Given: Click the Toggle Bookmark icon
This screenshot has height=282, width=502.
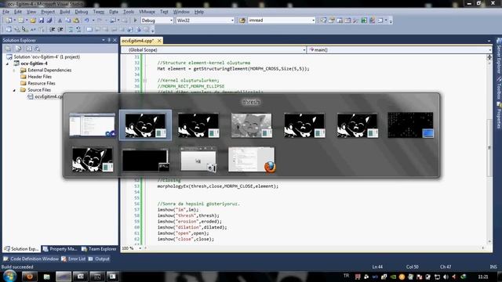Looking at the screenshot, I should tap(89, 30).
